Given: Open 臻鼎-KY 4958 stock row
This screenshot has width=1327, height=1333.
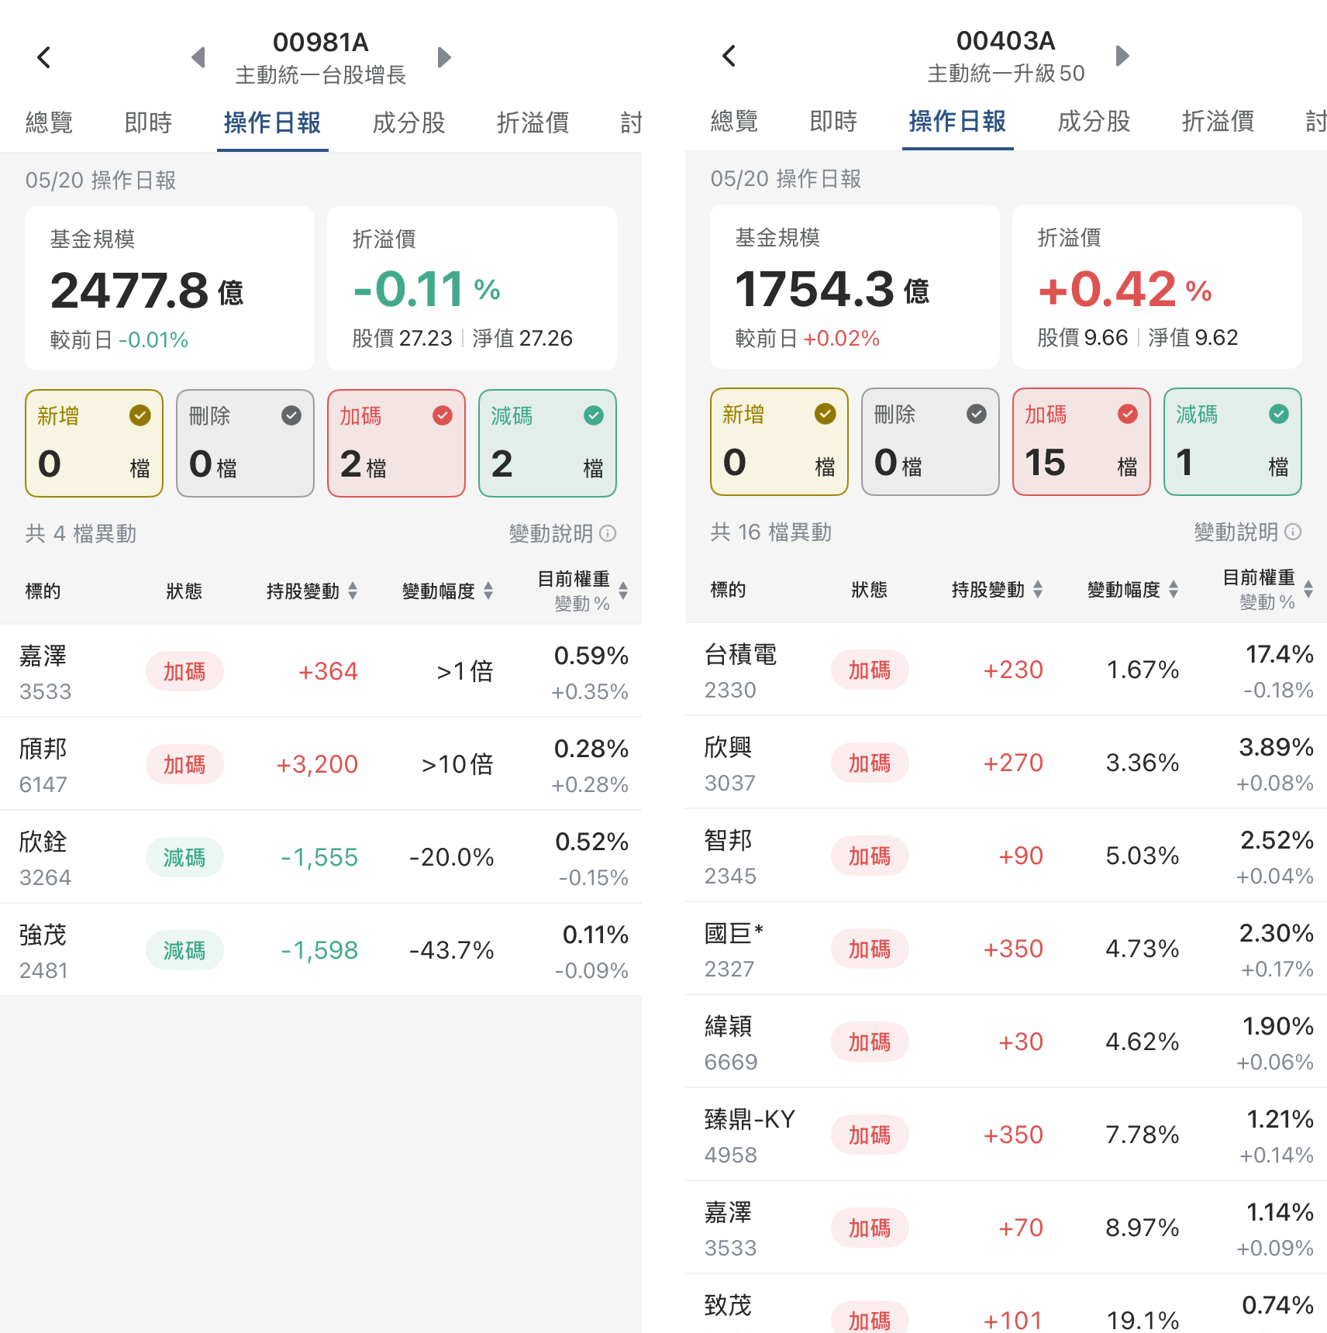Looking at the screenshot, I should click(x=1006, y=1135).
